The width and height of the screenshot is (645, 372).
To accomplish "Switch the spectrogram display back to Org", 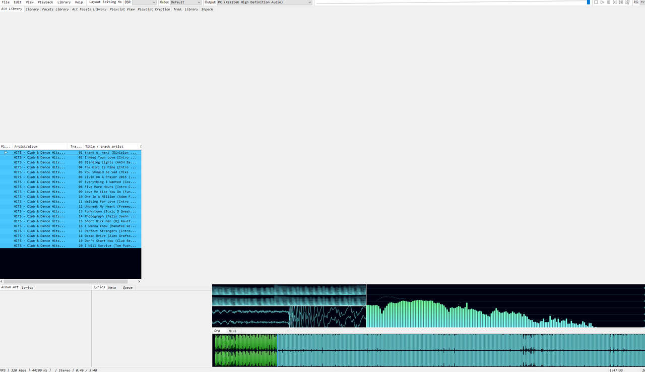I will coord(217,331).
